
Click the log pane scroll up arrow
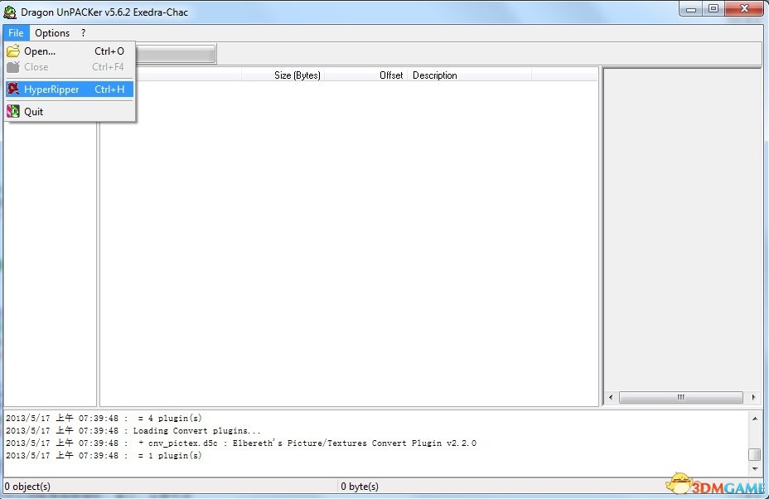point(755,419)
